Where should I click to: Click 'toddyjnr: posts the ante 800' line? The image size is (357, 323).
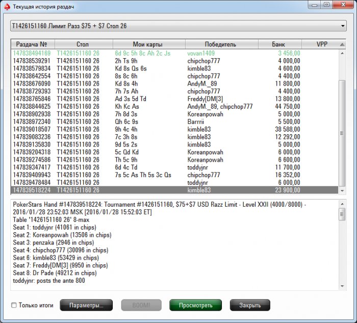(49, 281)
